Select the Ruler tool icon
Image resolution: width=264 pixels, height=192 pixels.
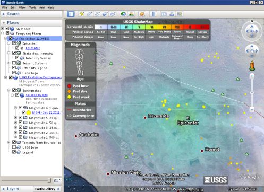click(153, 14)
